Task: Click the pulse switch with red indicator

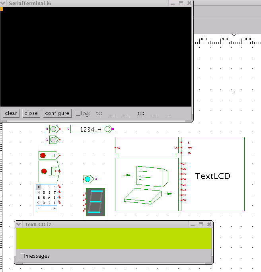Action: point(43,155)
